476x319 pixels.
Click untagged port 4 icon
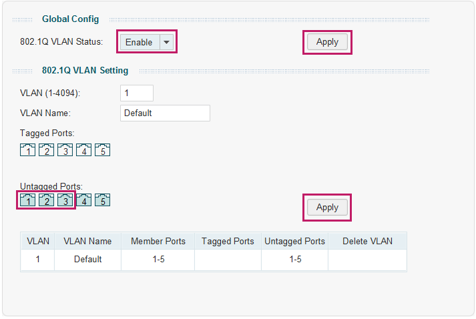84,200
